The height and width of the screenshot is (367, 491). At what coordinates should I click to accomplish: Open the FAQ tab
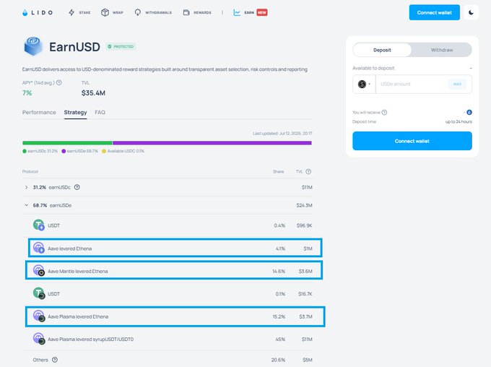click(x=100, y=112)
